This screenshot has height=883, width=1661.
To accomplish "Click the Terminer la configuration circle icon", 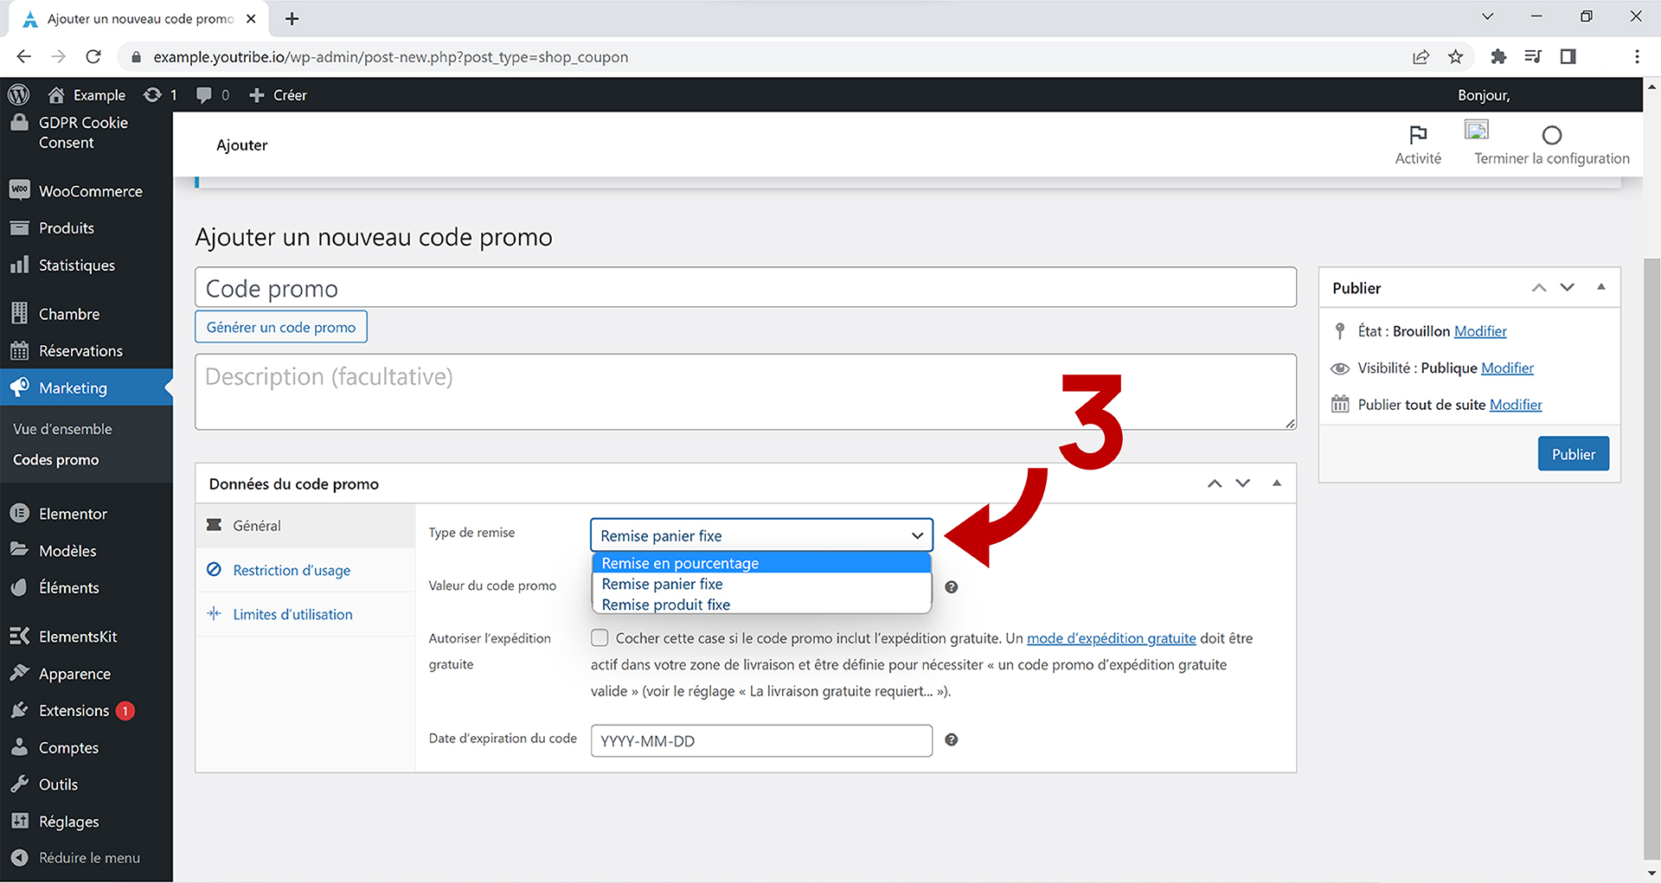I will click(1551, 135).
